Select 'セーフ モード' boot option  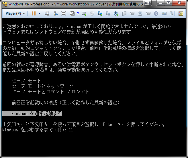[26, 81]
